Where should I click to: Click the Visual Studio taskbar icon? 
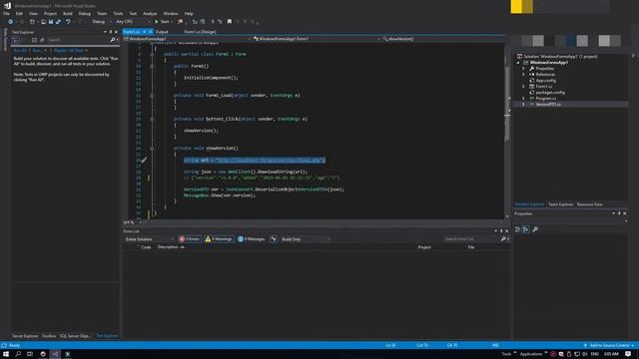point(55,354)
